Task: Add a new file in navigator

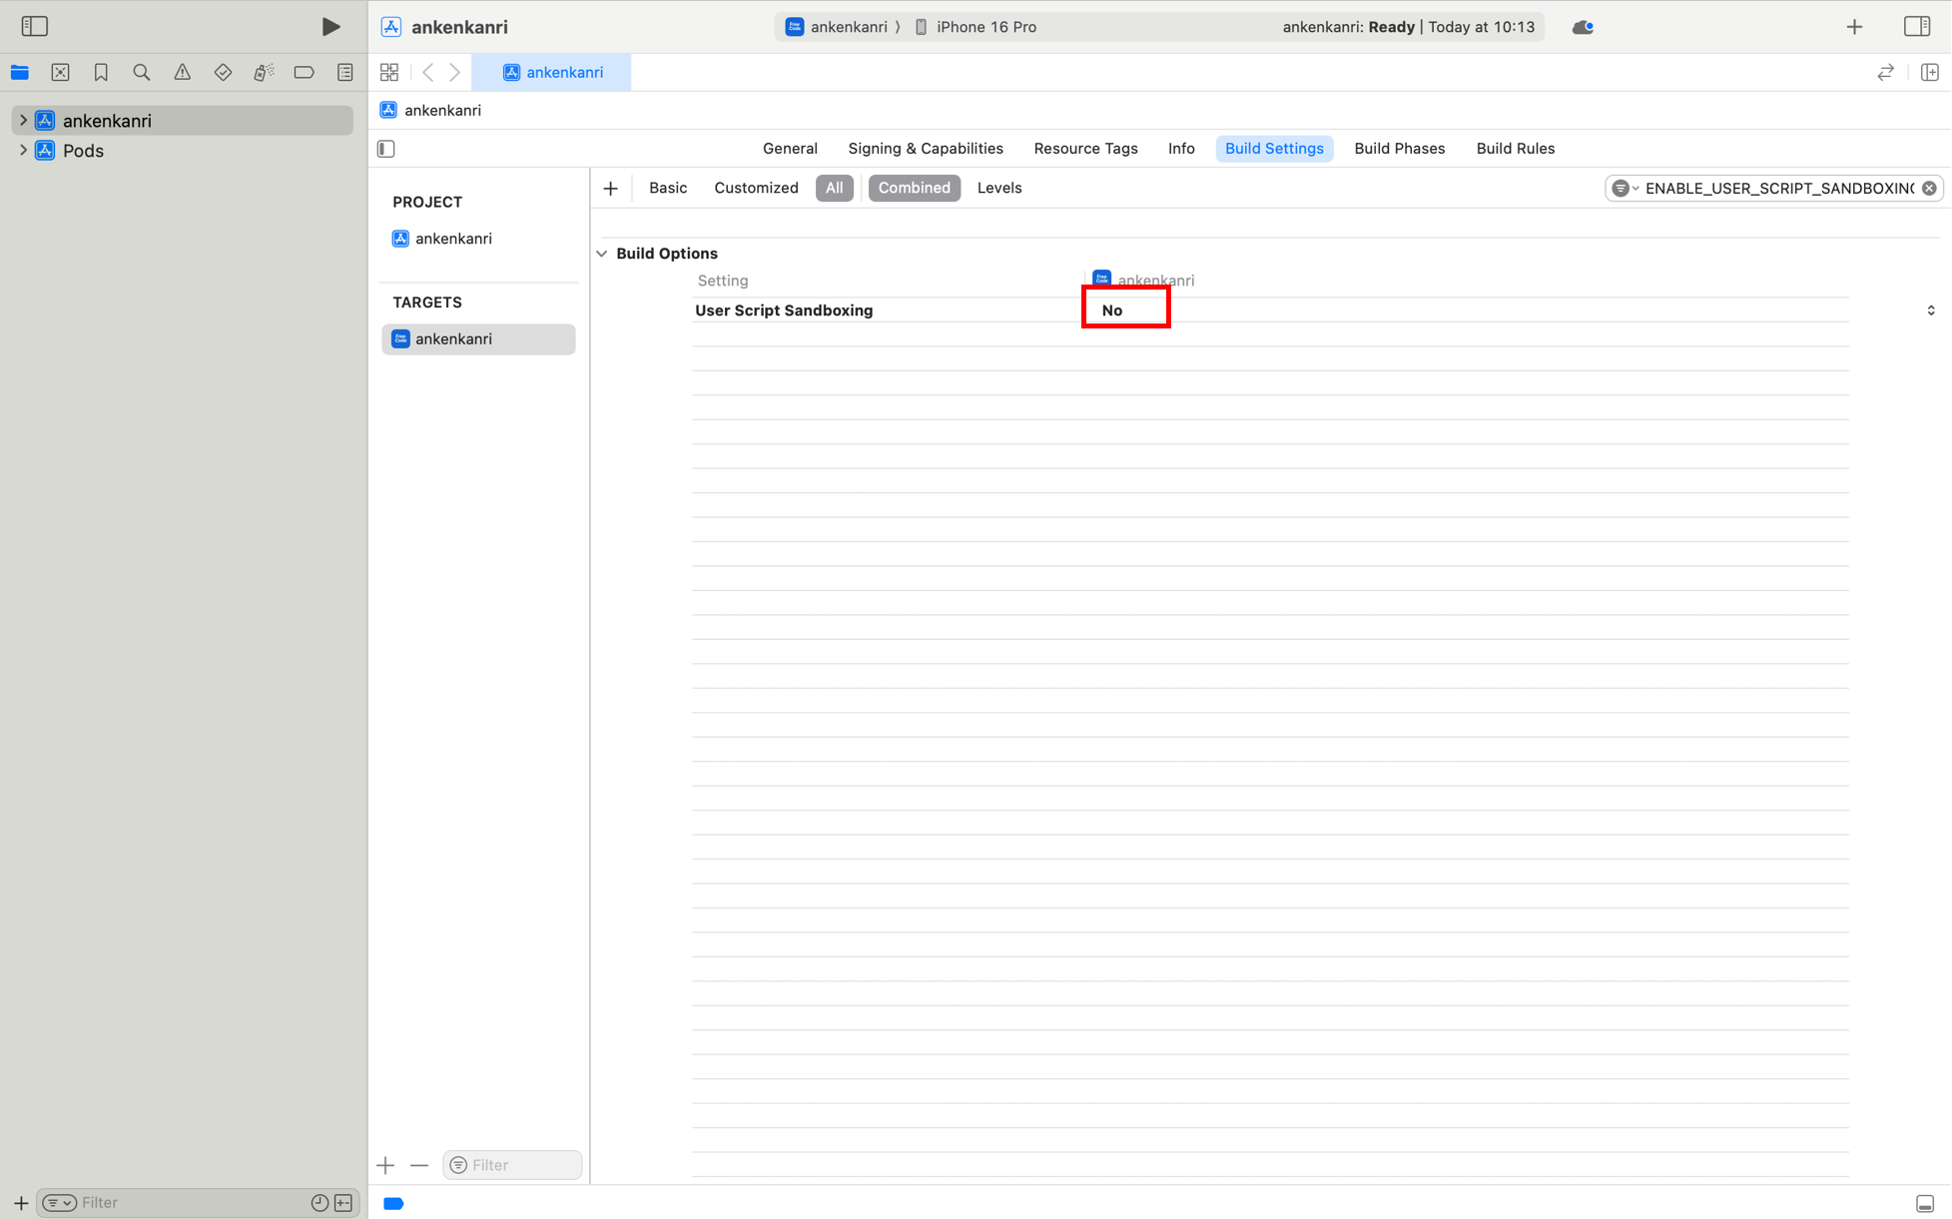Action: point(21,1203)
